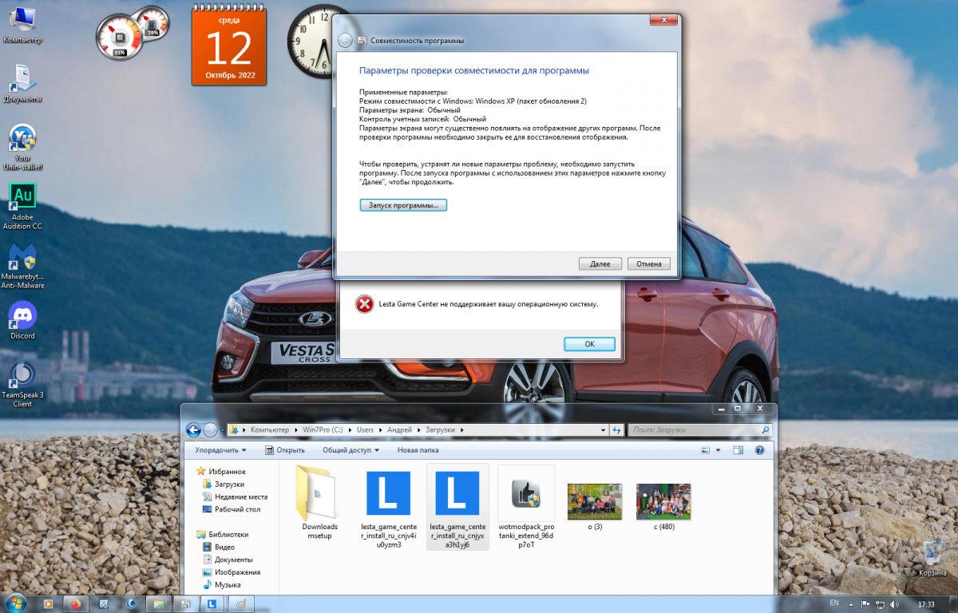Click the 17:33 taskbar clock
Image resolution: width=958 pixels, height=613 pixels.
pos(926,604)
